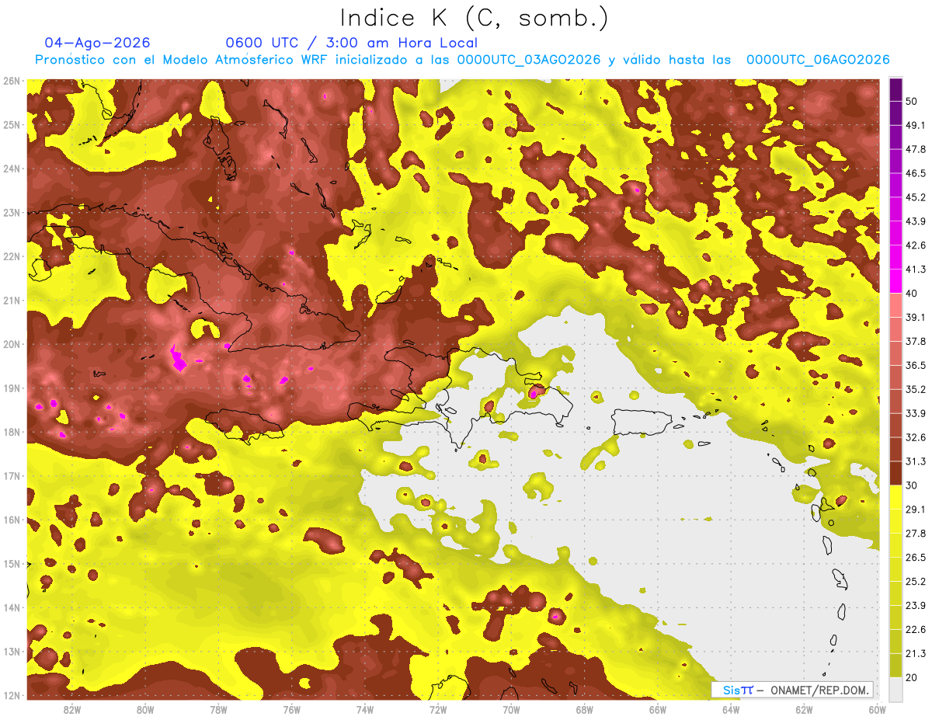This screenshot has width=932, height=720.
Task: Select colorbar label '27.8'
Action: 915,533
